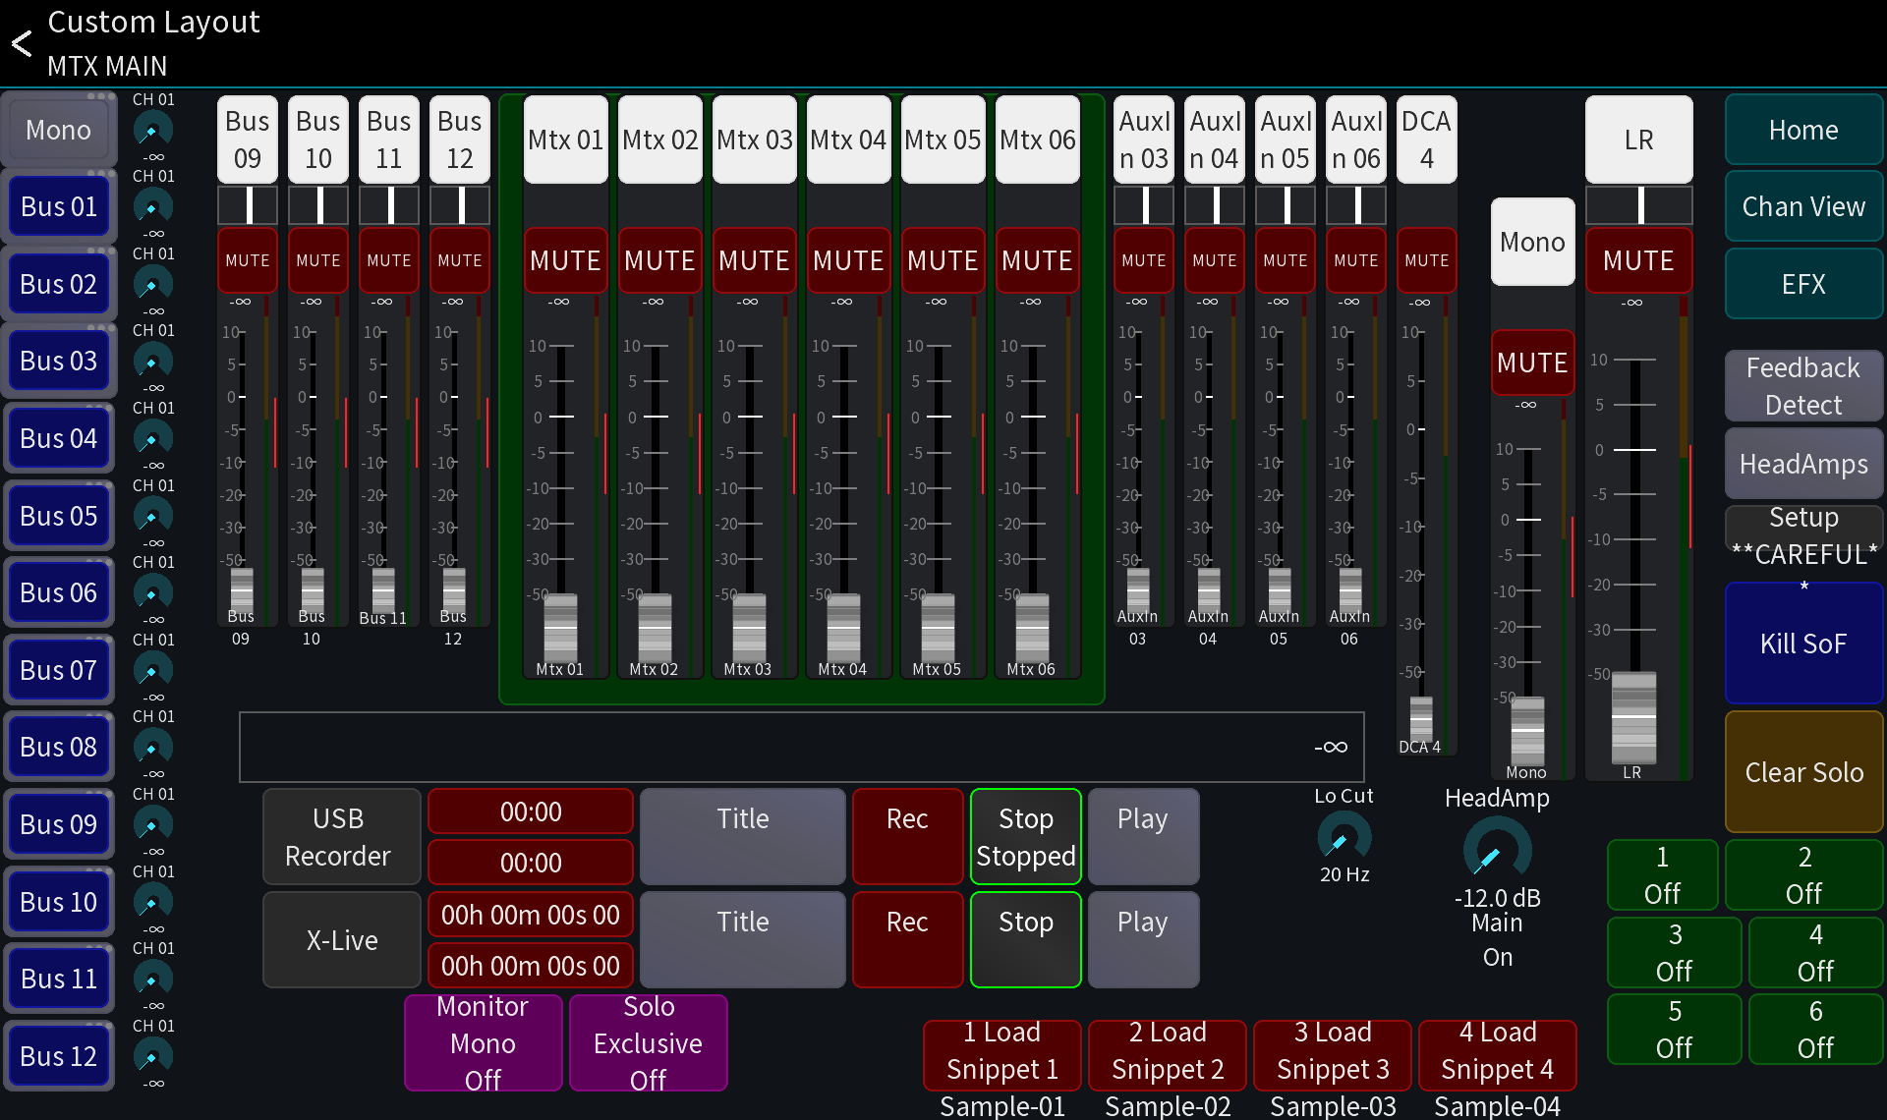Open the EFX page
The height and width of the screenshot is (1120, 1887).
(x=1803, y=284)
